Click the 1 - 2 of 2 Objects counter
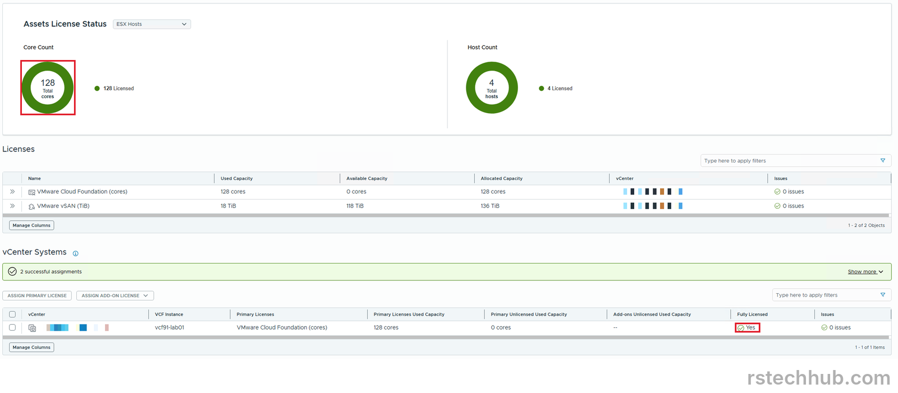This screenshot has height=393, width=898. (866, 225)
